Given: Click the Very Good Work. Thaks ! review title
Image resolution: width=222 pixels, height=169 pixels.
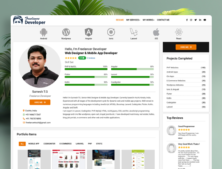Looking at the screenshot, I should pyautogui.click(x=189, y=144).
